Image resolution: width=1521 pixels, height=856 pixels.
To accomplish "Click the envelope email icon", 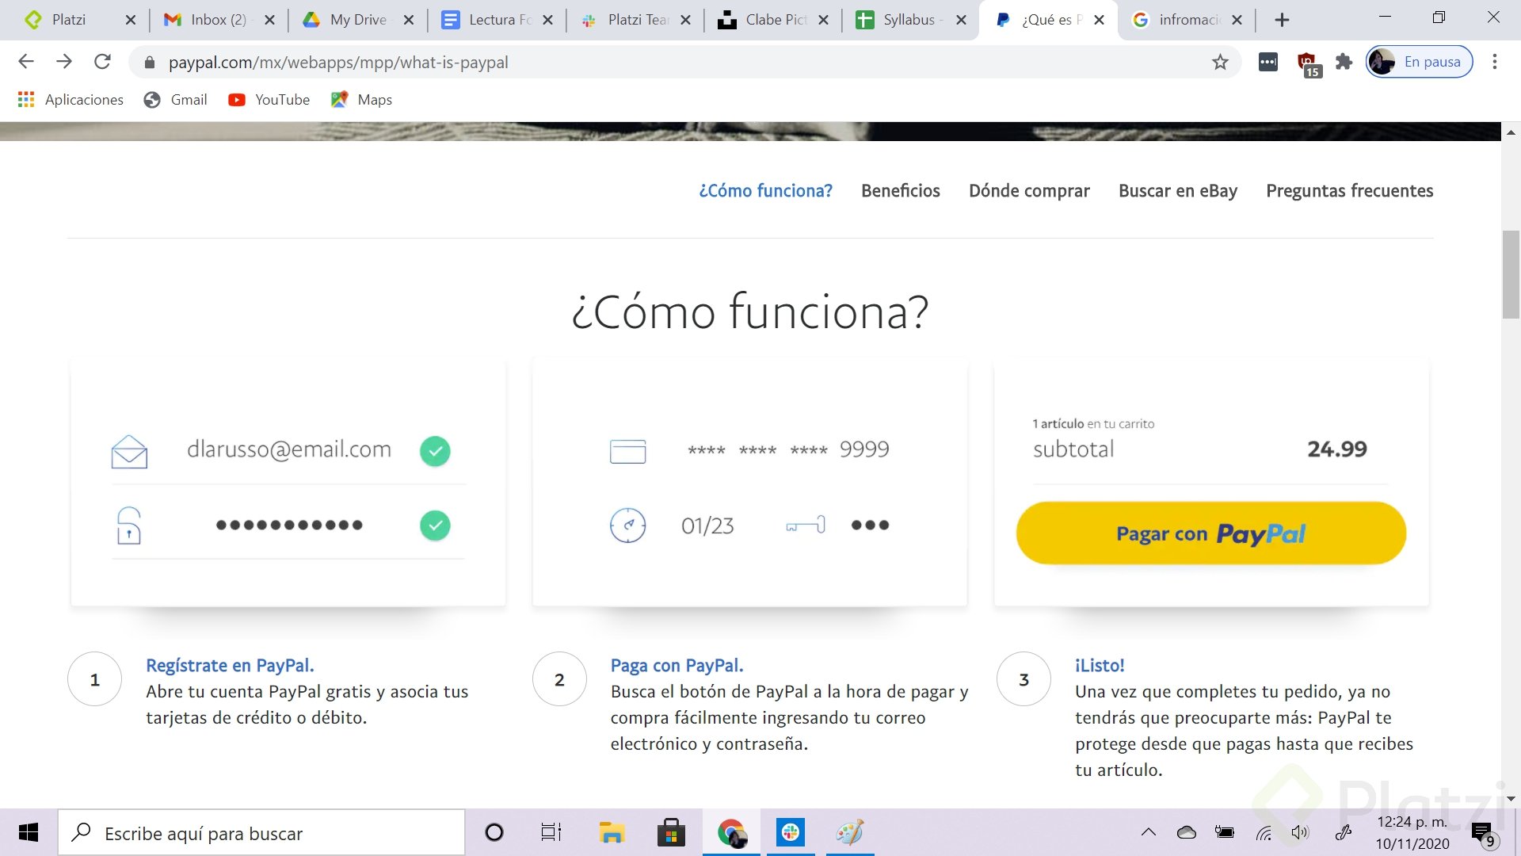I will pyautogui.click(x=129, y=452).
